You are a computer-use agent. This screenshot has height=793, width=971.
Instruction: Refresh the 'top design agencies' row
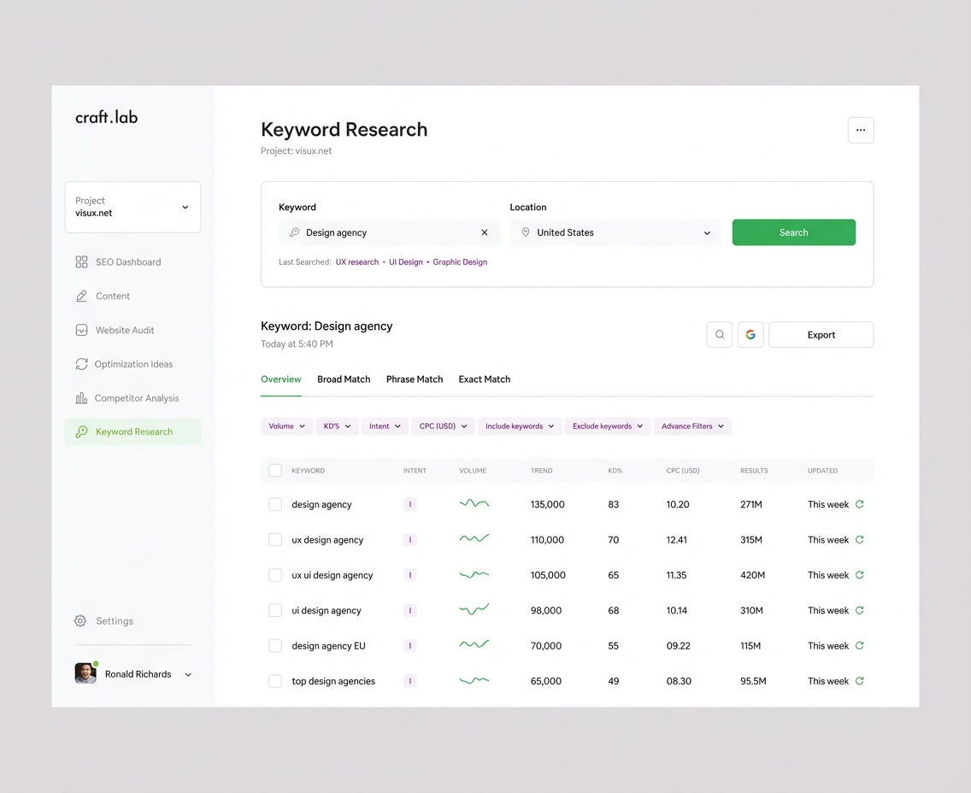click(x=860, y=681)
